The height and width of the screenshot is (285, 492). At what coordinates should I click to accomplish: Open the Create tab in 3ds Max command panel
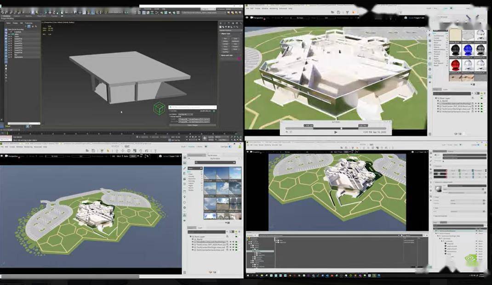coord(220,23)
